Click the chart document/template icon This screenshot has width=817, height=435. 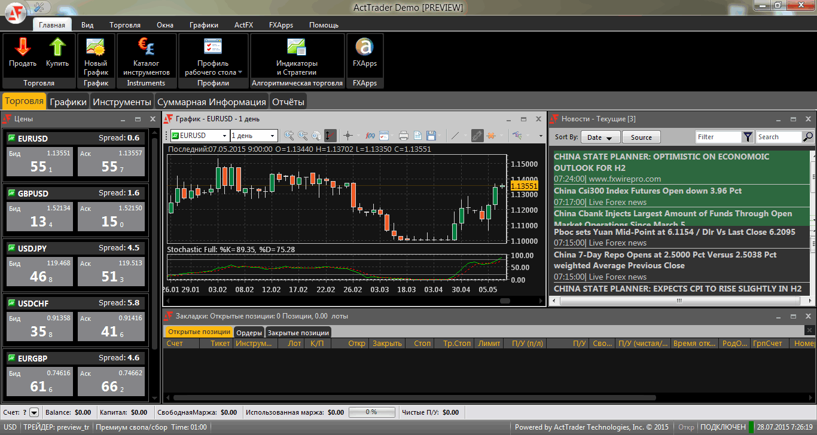pyautogui.click(x=417, y=136)
